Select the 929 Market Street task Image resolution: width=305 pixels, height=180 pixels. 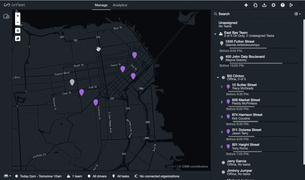(x=246, y=101)
